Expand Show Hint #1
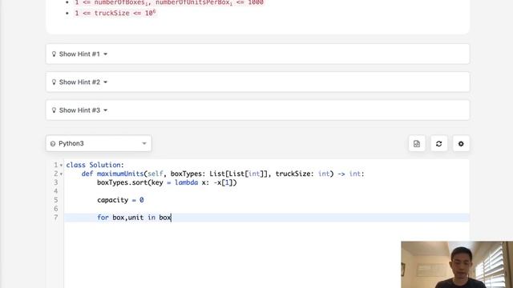The width and height of the screenshot is (513, 288). point(257,54)
